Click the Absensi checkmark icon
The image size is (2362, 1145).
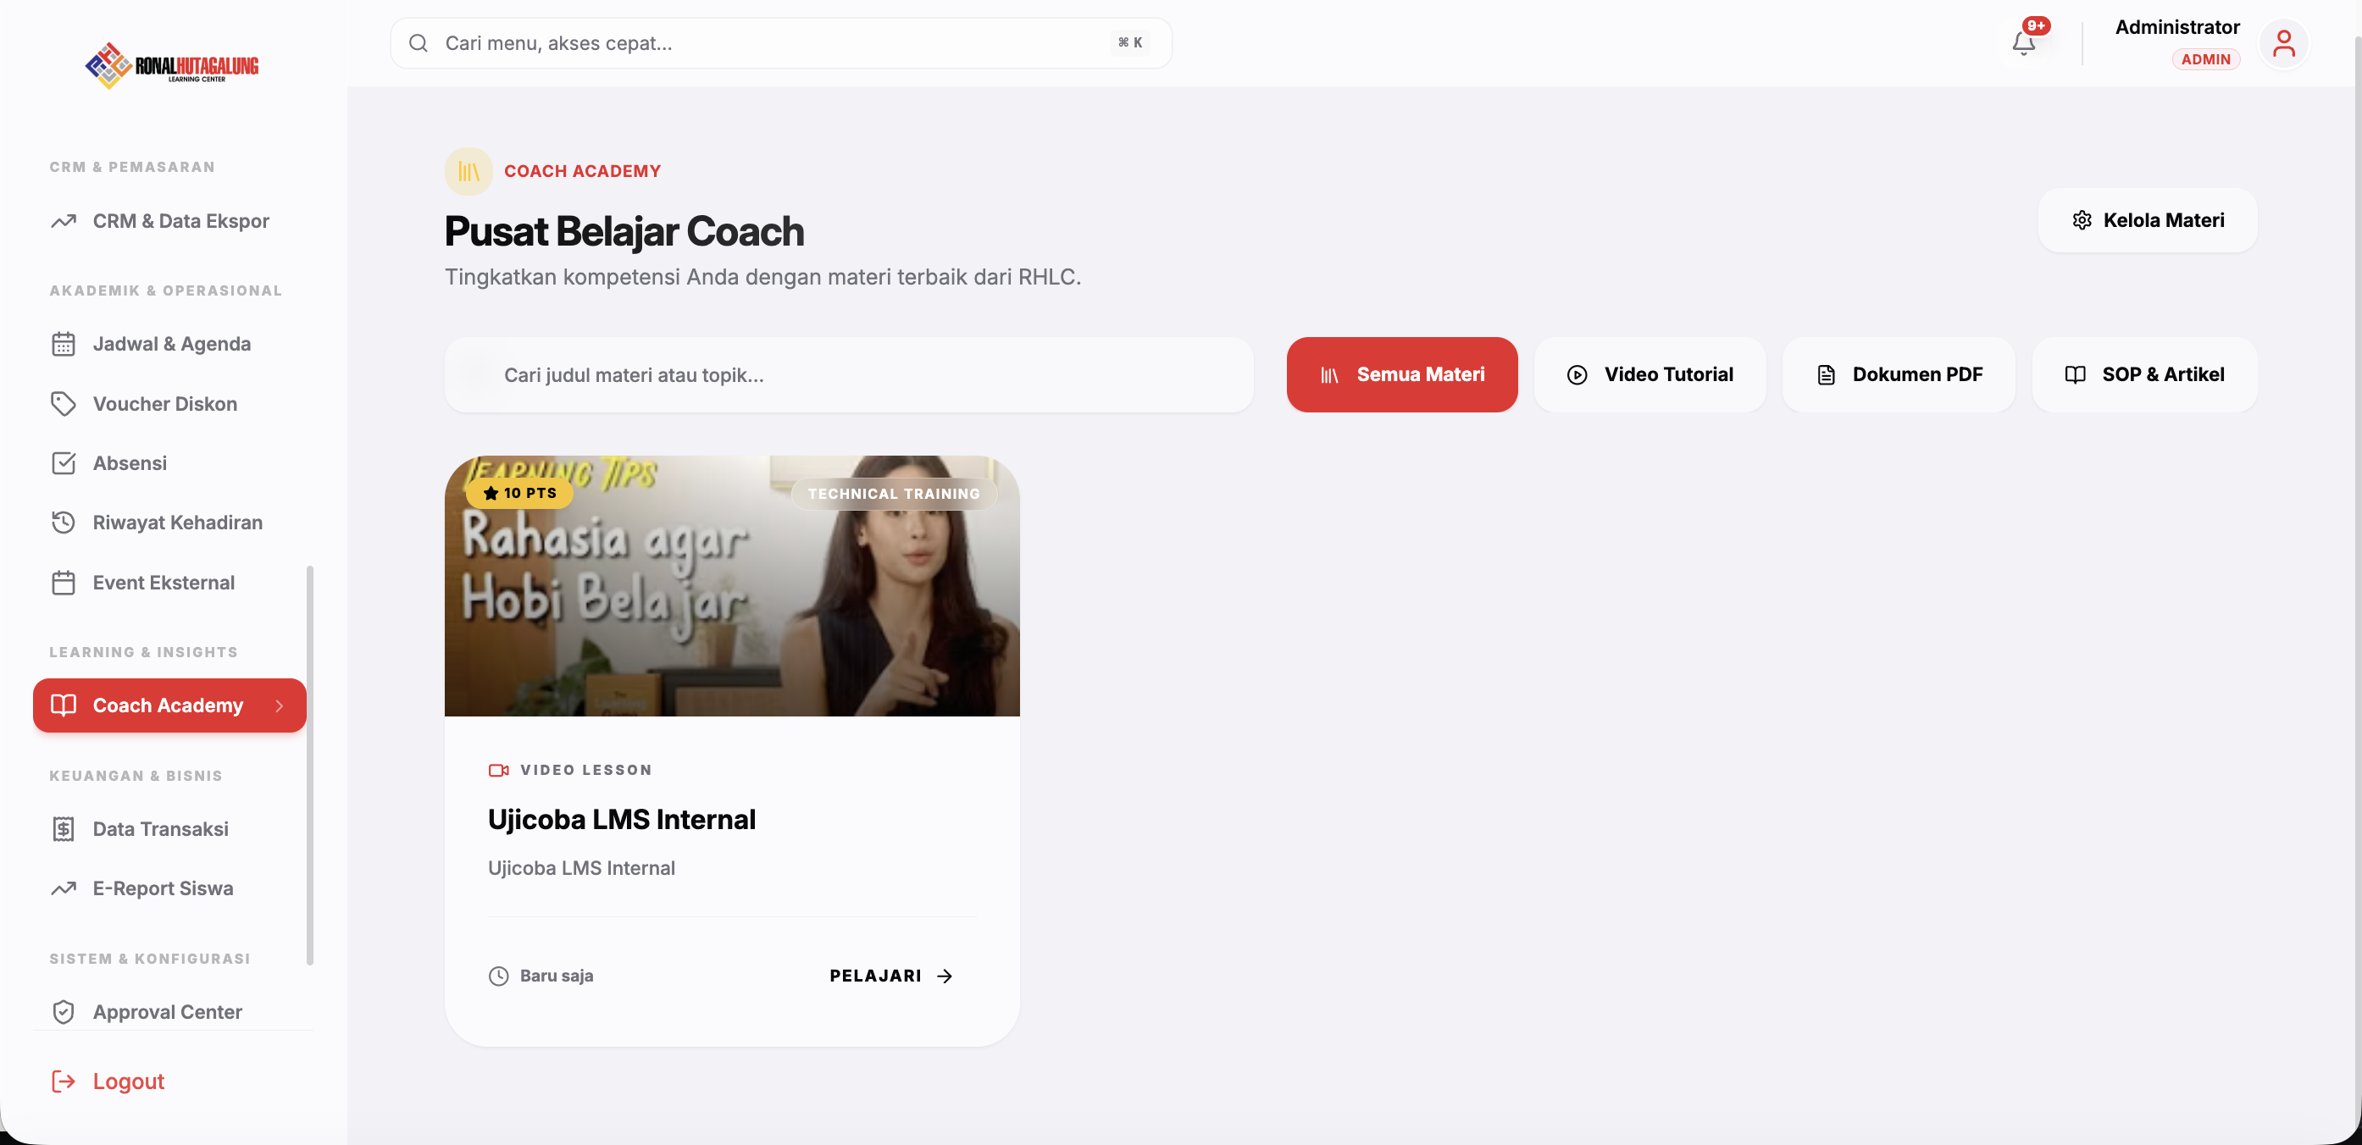[64, 463]
